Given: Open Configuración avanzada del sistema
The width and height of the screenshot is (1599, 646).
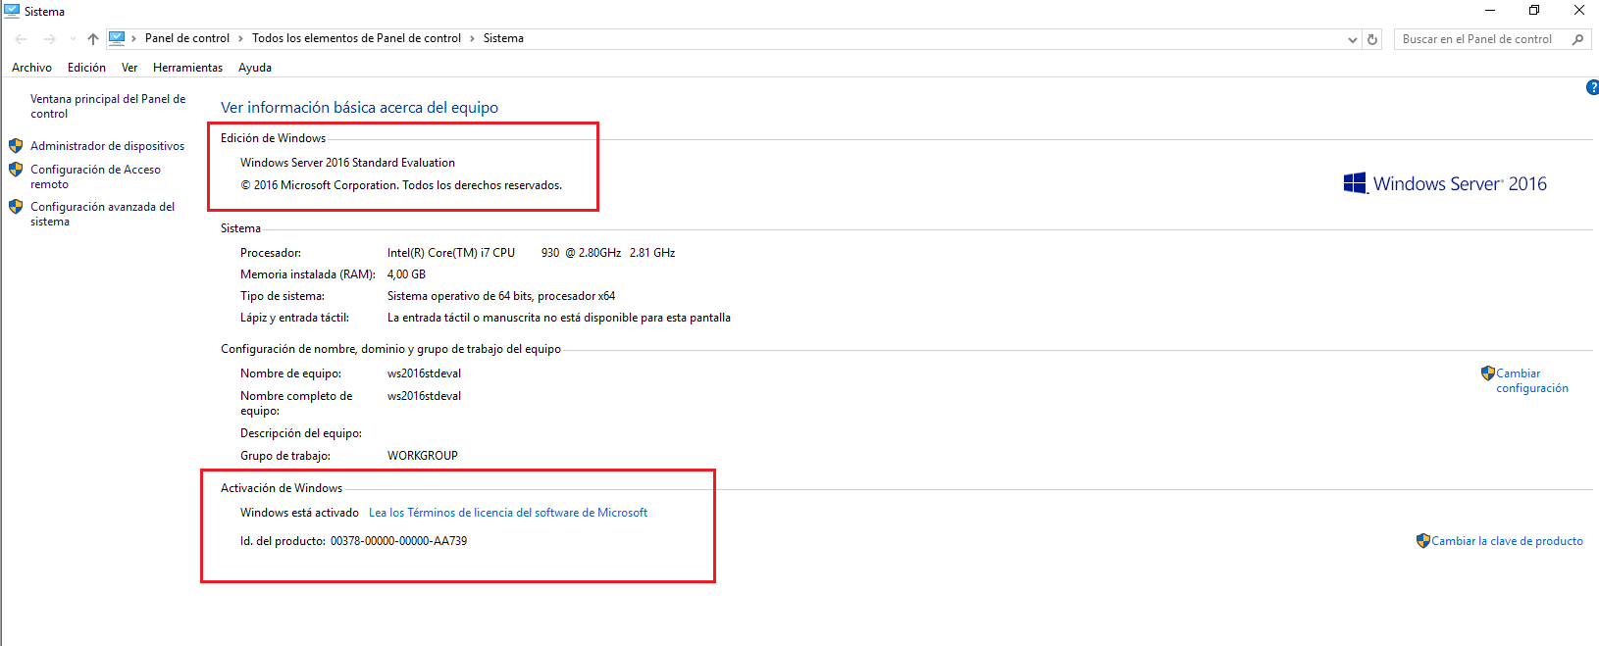Looking at the screenshot, I should tap(102, 214).
